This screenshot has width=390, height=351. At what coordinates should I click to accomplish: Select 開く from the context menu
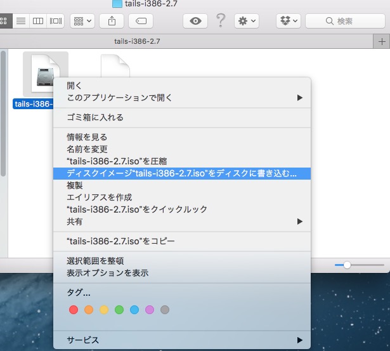point(74,85)
